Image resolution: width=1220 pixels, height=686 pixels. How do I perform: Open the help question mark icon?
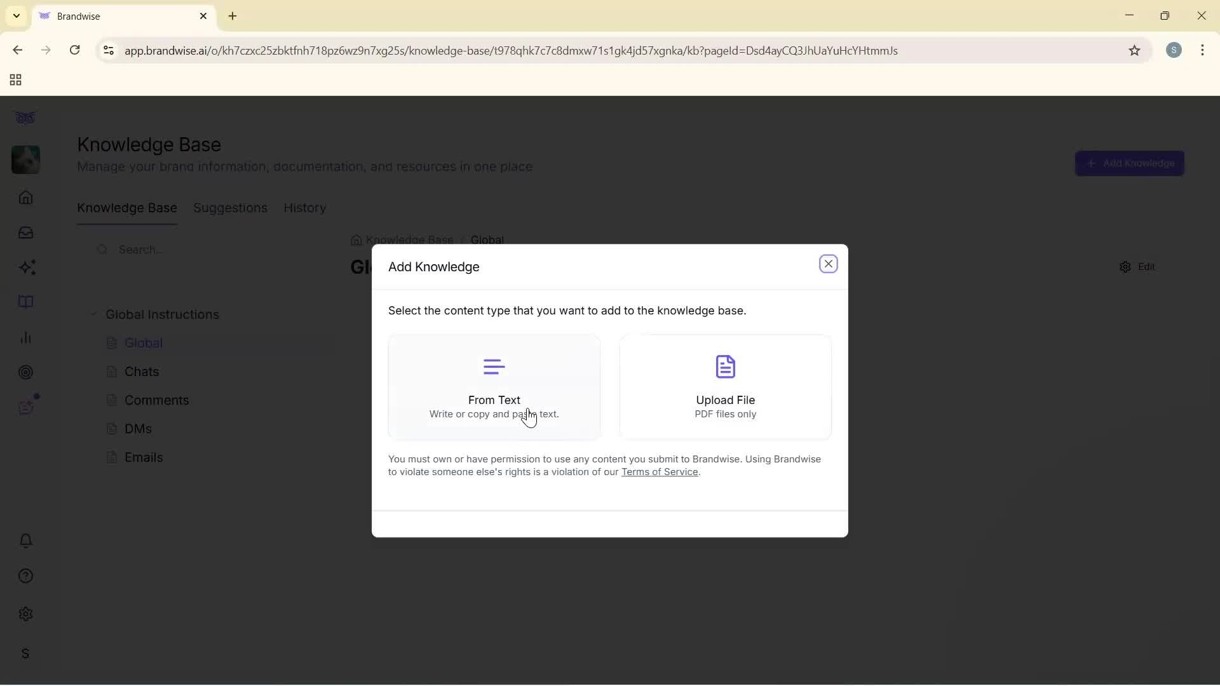click(25, 575)
